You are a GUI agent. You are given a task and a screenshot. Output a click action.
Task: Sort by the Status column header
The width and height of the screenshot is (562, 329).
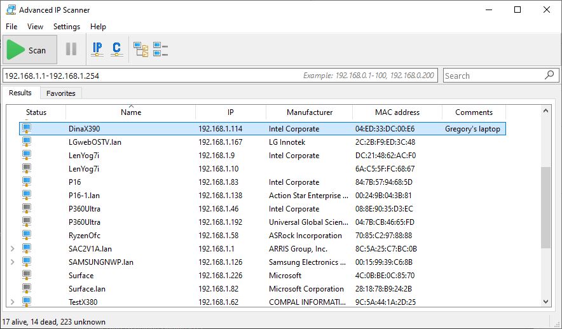36,112
